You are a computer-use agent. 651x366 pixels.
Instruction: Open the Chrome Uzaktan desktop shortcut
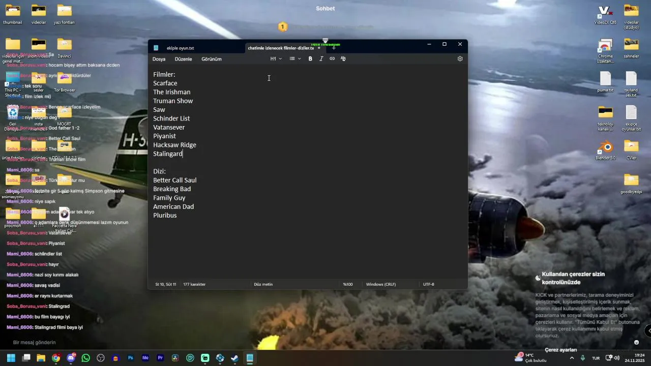[605, 51]
